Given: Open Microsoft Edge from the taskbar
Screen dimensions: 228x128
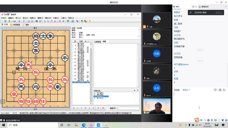Looking at the screenshot, I should coord(84,125).
